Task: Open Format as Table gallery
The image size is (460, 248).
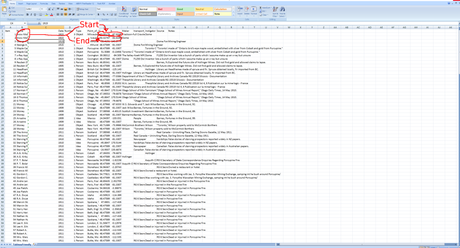Action: point(133,12)
